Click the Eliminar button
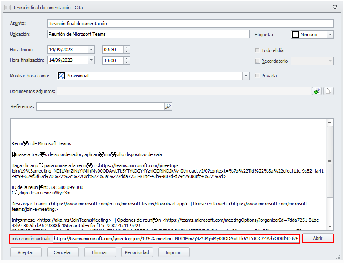 (x=100, y=252)
